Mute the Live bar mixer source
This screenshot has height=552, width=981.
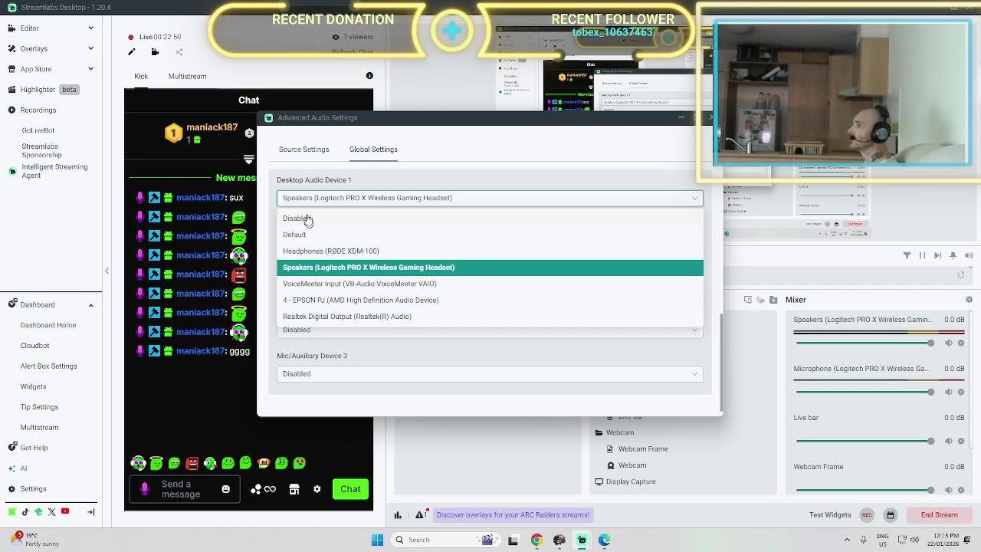[x=949, y=441]
